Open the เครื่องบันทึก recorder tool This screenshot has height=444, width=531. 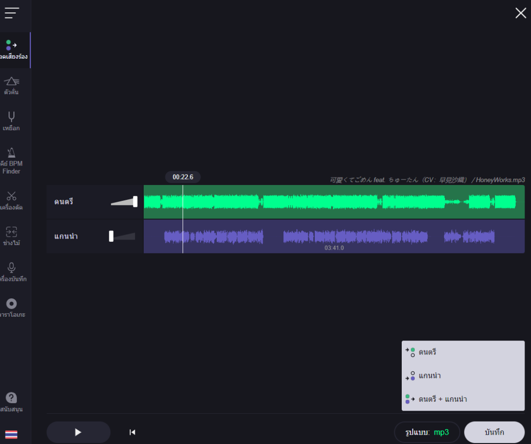(11, 271)
